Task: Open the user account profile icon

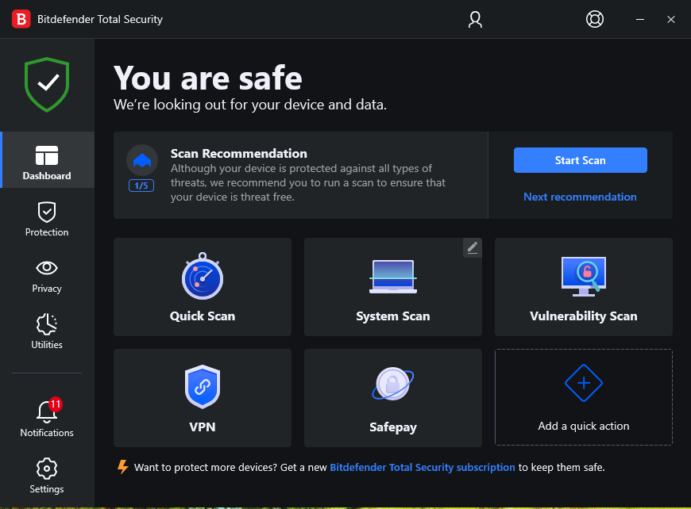Action: [x=475, y=19]
